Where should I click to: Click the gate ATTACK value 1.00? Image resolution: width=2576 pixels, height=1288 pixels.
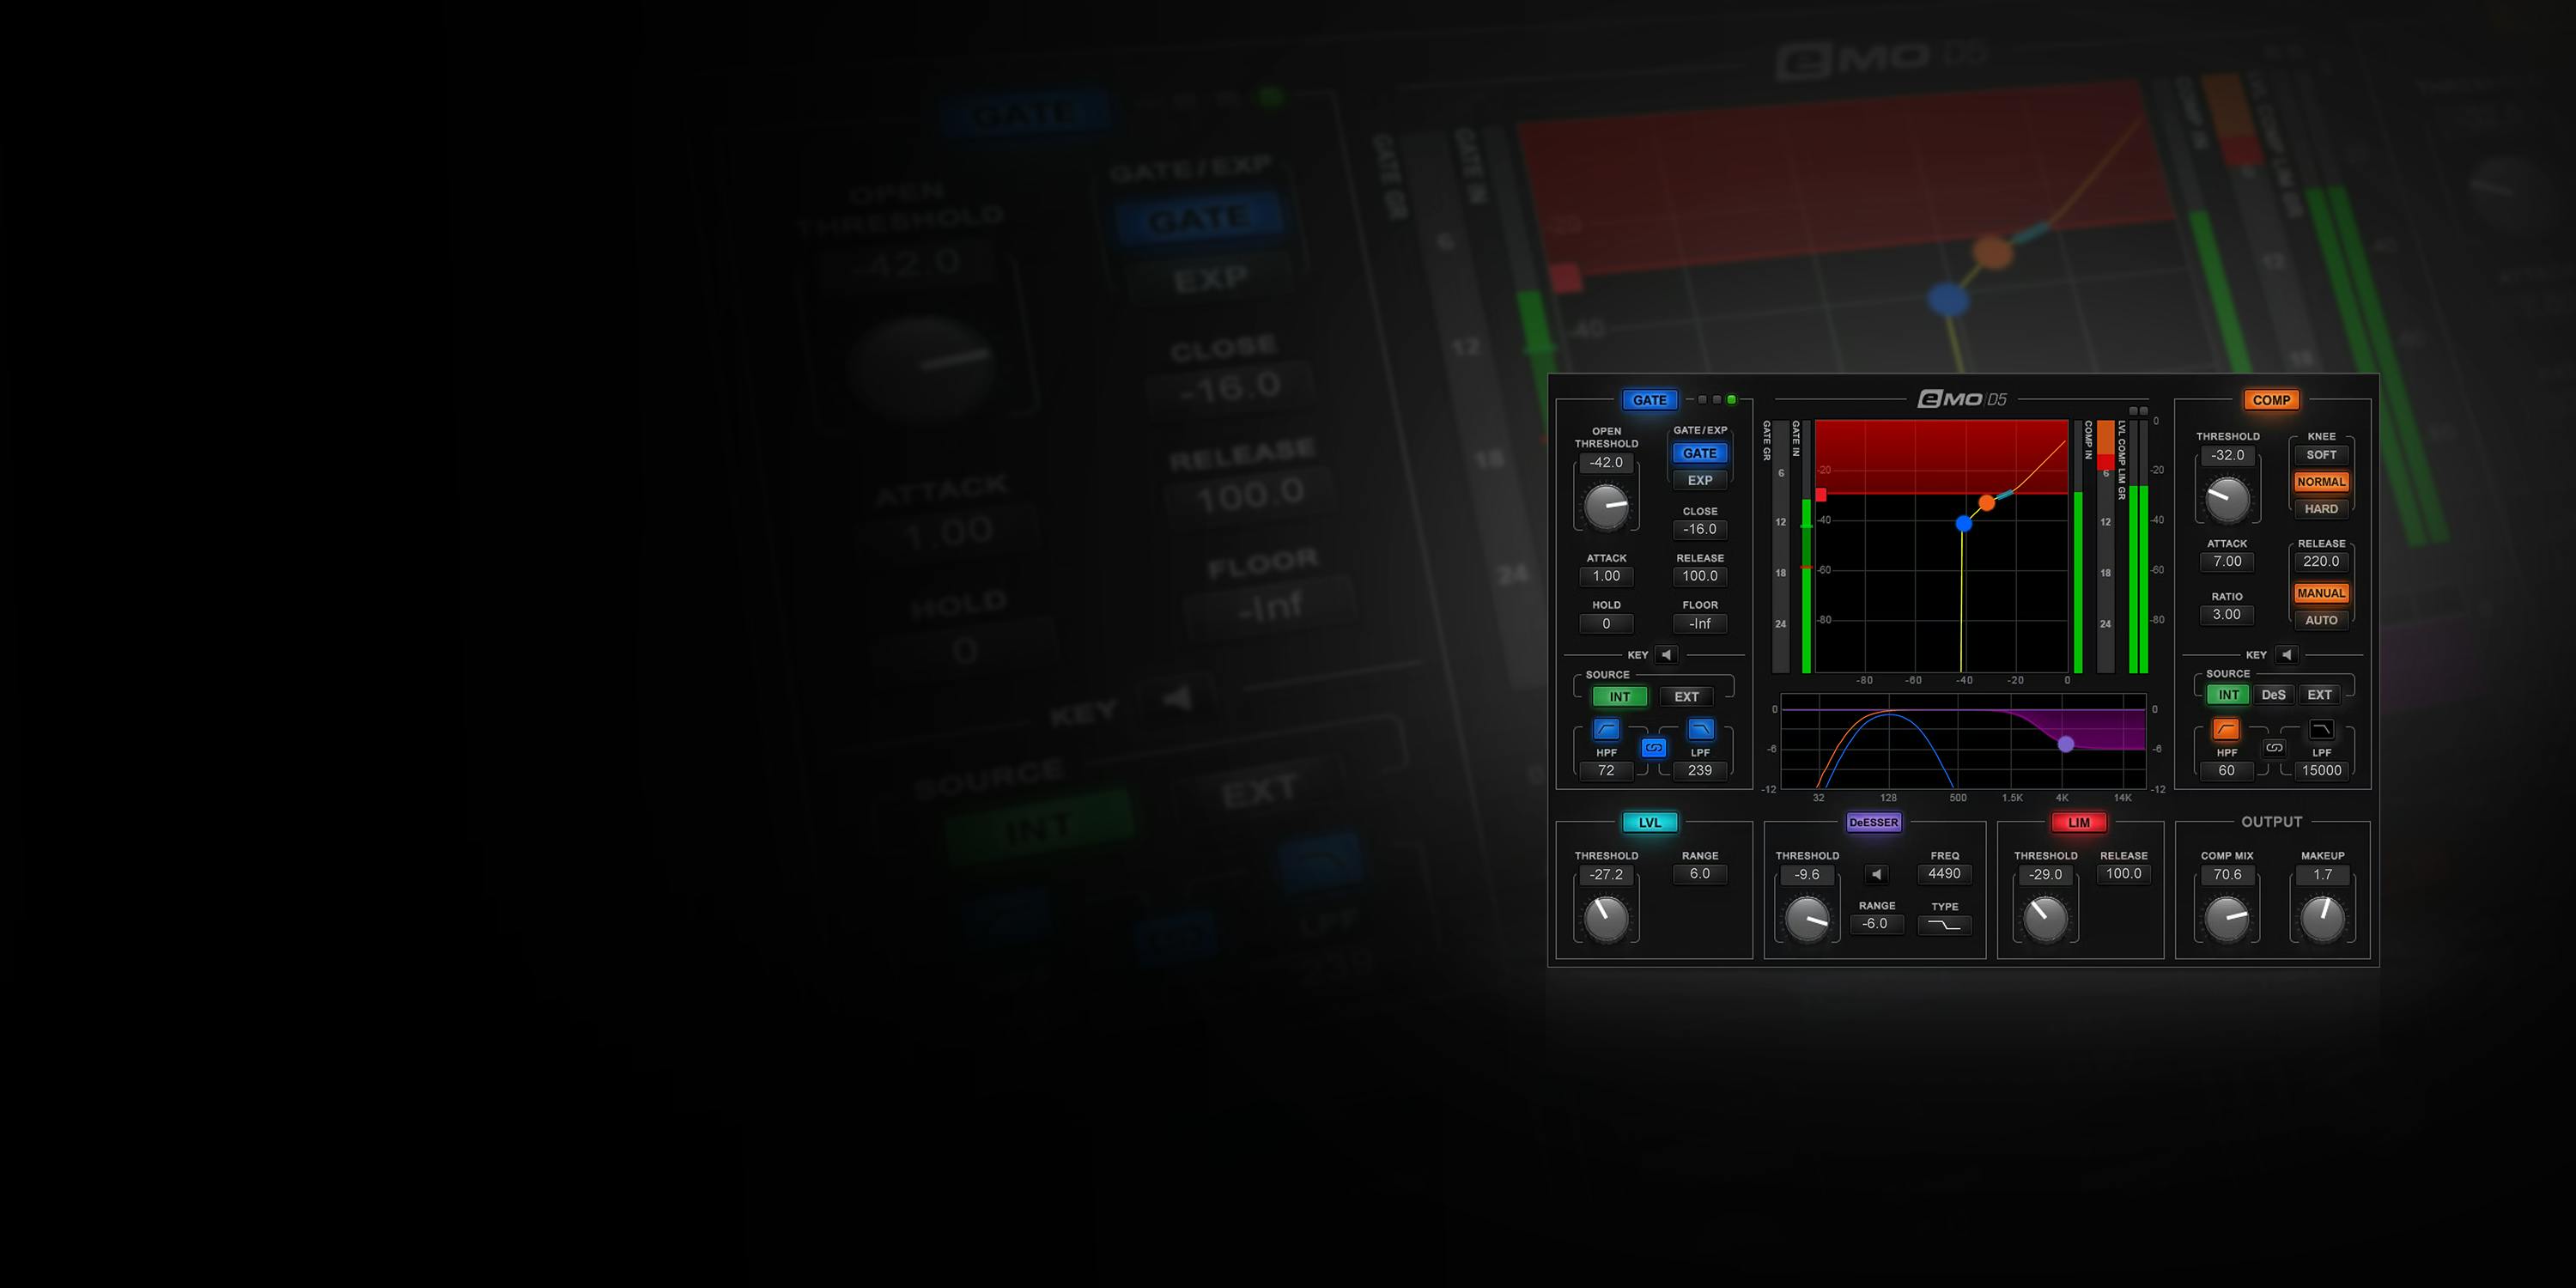[1606, 576]
